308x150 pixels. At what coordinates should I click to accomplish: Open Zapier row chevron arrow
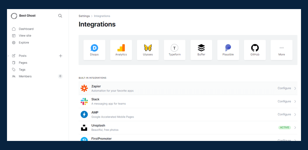[295, 88]
